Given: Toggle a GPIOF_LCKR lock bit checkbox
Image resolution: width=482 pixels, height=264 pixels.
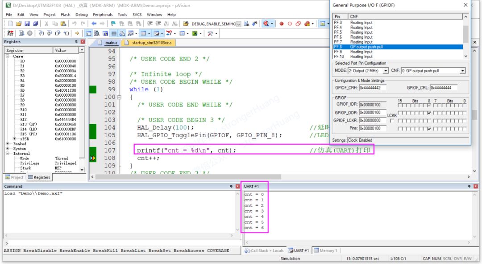Looking at the screenshot, I should pyautogui.click(x=429, y=120).
